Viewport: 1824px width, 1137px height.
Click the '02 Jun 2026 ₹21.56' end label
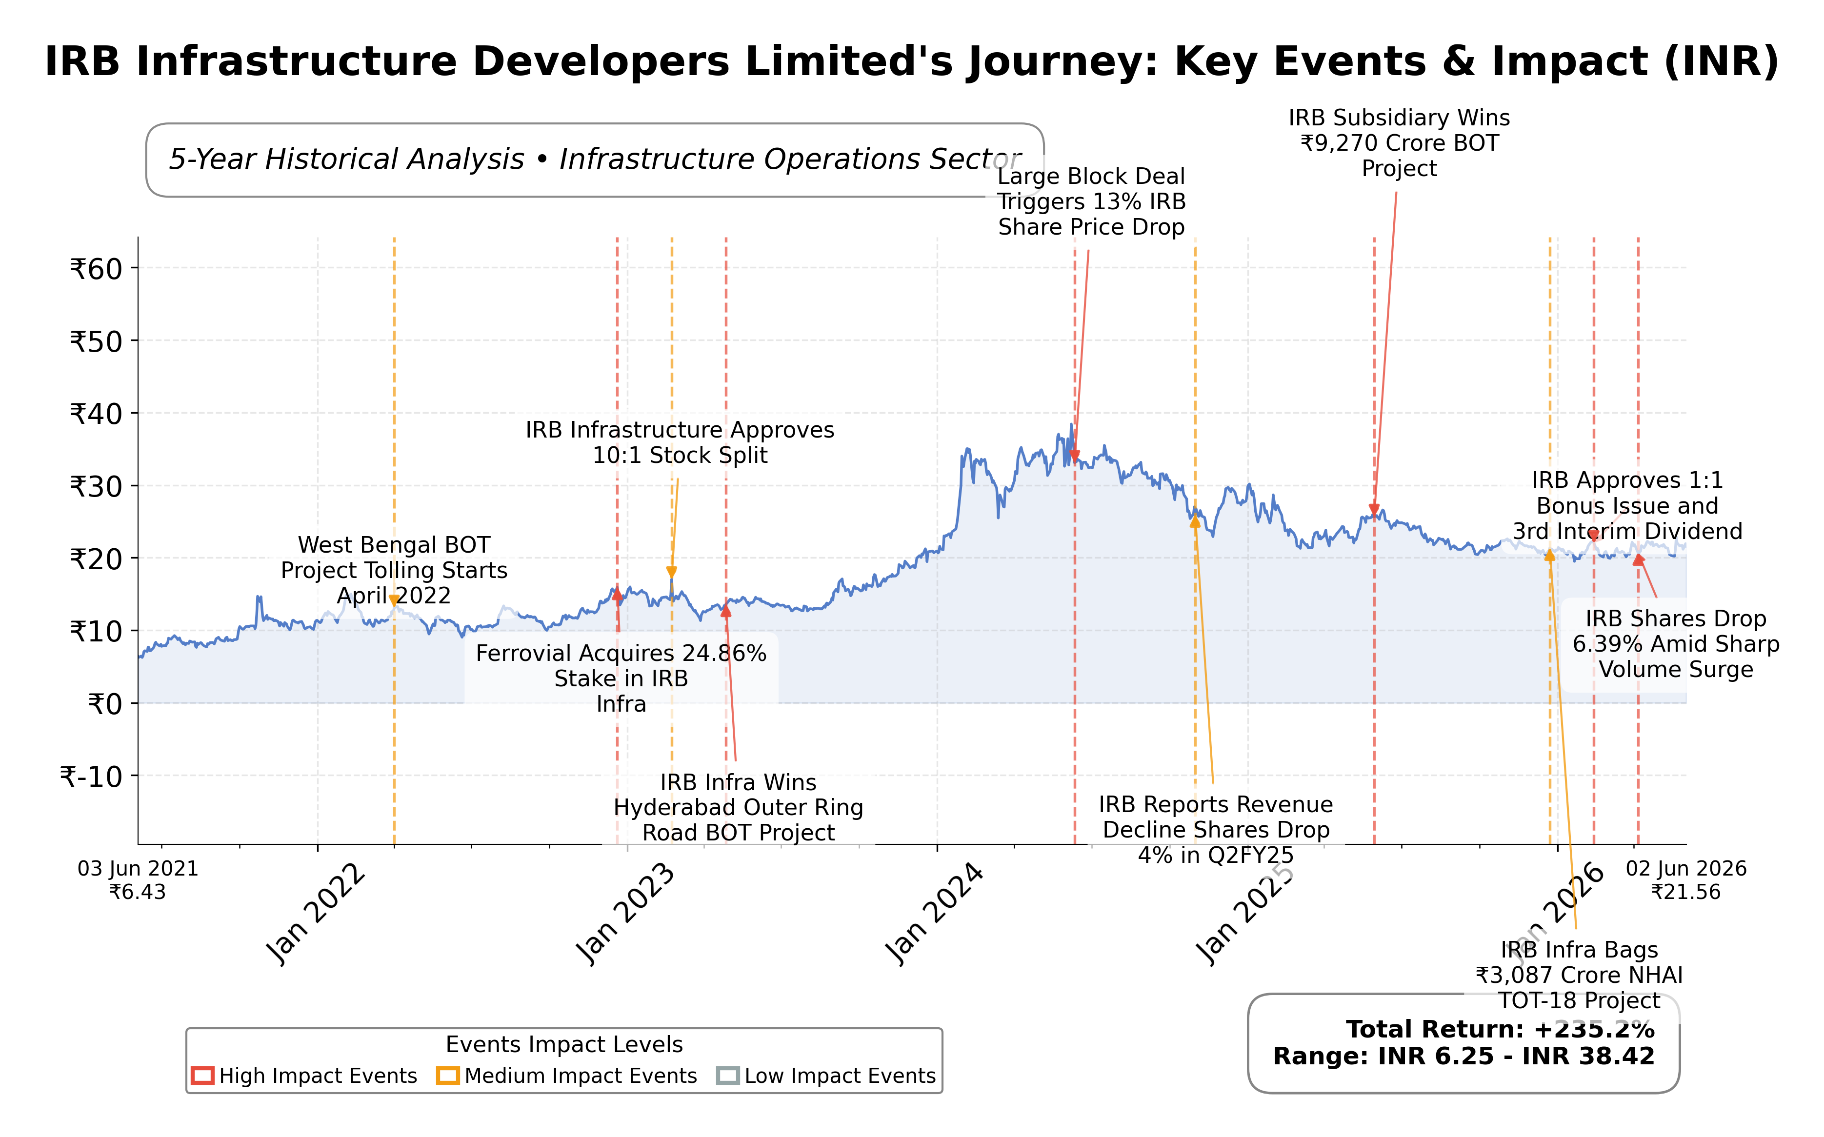click(x=1685, y=880)
